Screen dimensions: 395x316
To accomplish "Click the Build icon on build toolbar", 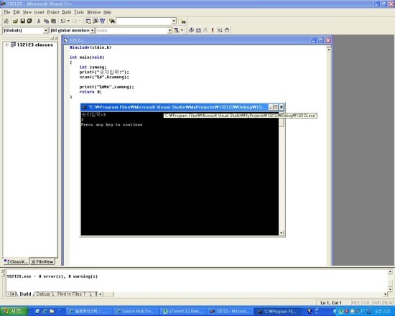I will click(x=198, y=30).
